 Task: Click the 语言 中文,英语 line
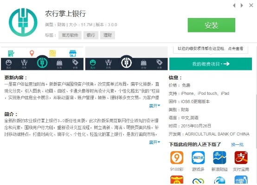coord(184,117)
